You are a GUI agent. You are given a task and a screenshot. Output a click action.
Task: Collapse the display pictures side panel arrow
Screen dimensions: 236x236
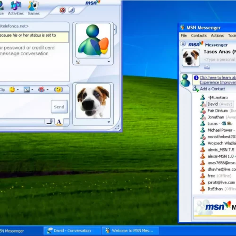click(x=115, y=29)
